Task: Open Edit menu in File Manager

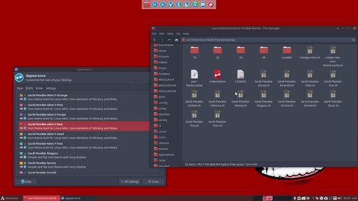Action: tap(162, 33)
